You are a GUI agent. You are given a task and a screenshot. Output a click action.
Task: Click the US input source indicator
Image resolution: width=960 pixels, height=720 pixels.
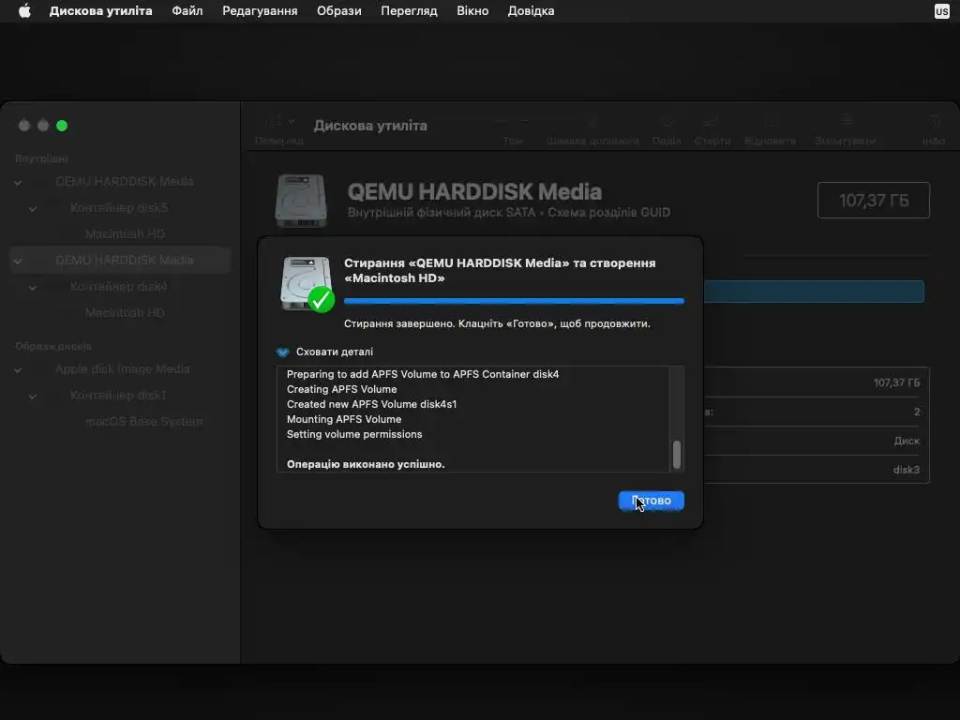pos(941,11)
